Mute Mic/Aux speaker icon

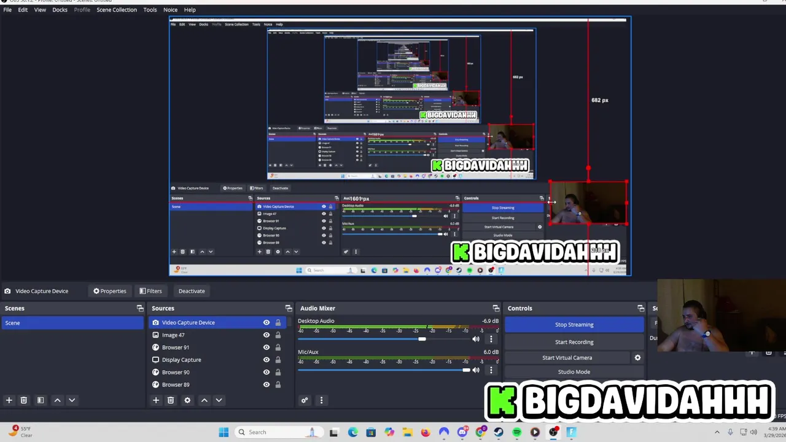click(476, 370)
